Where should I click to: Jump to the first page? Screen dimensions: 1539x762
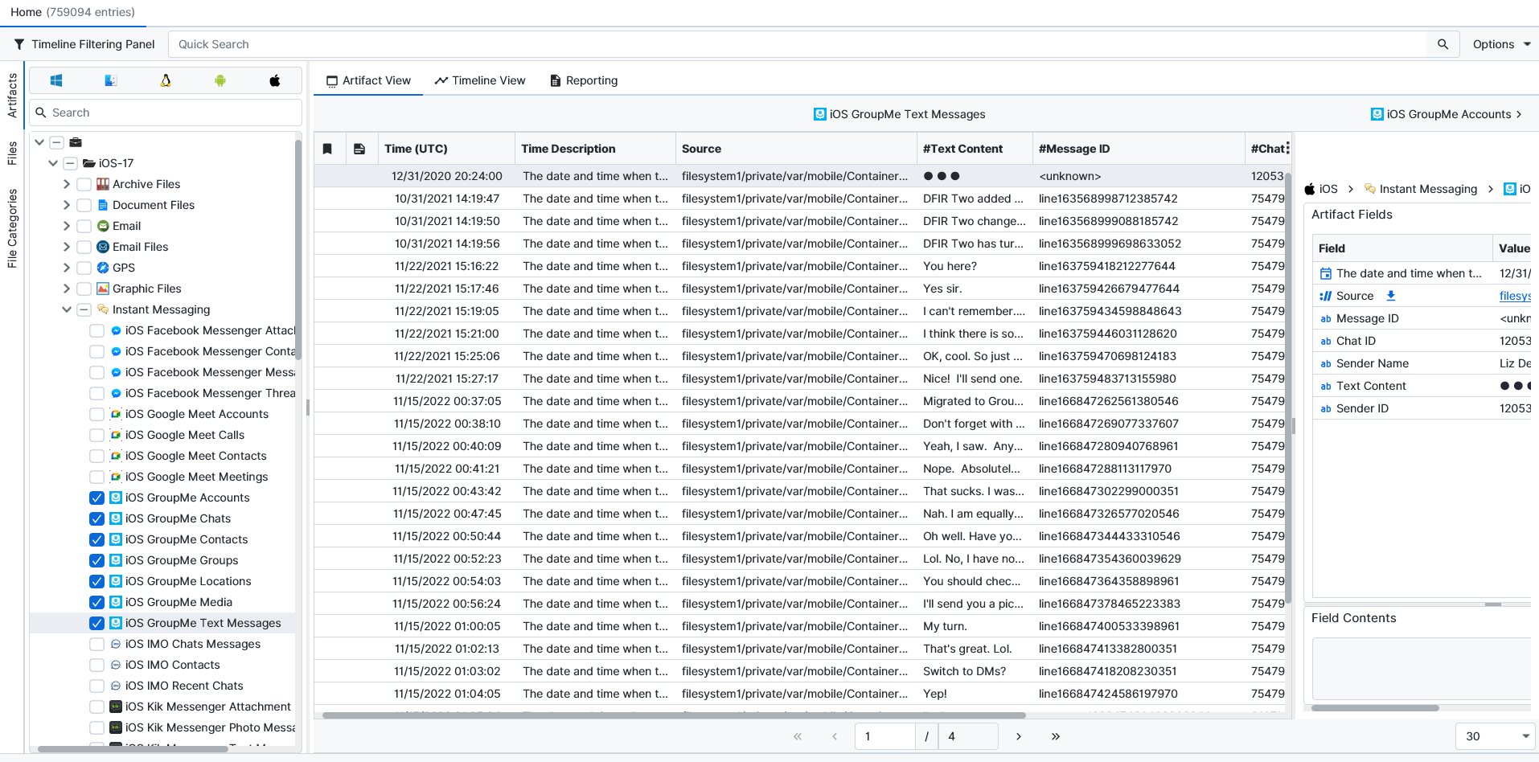(798, 736)
